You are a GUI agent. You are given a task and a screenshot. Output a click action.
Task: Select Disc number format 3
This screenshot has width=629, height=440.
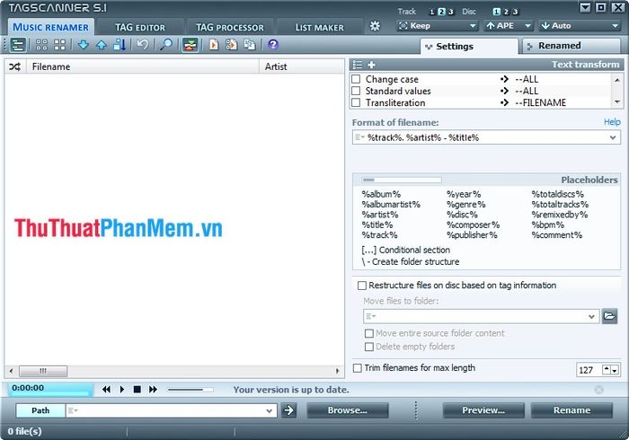(515, 12)
